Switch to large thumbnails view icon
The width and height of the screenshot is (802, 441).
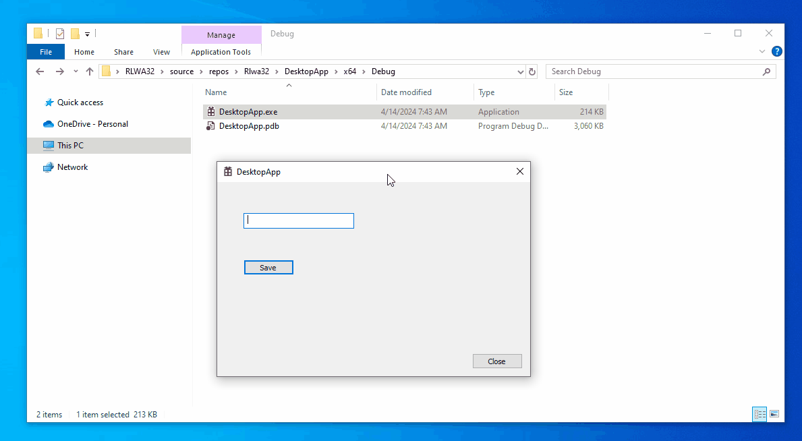click(x=774, y=413)
